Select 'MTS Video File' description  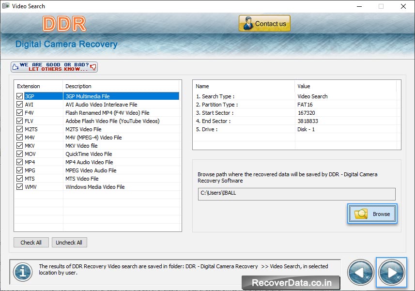82,179
